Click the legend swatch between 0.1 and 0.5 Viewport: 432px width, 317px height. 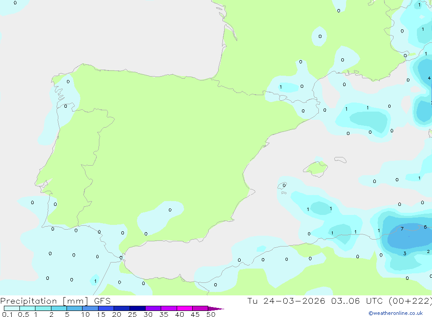click(12, 308)
